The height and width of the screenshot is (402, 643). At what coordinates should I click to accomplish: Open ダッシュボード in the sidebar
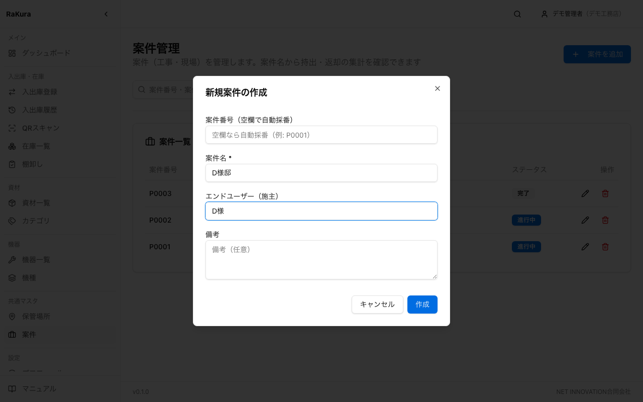pos(60,53)
